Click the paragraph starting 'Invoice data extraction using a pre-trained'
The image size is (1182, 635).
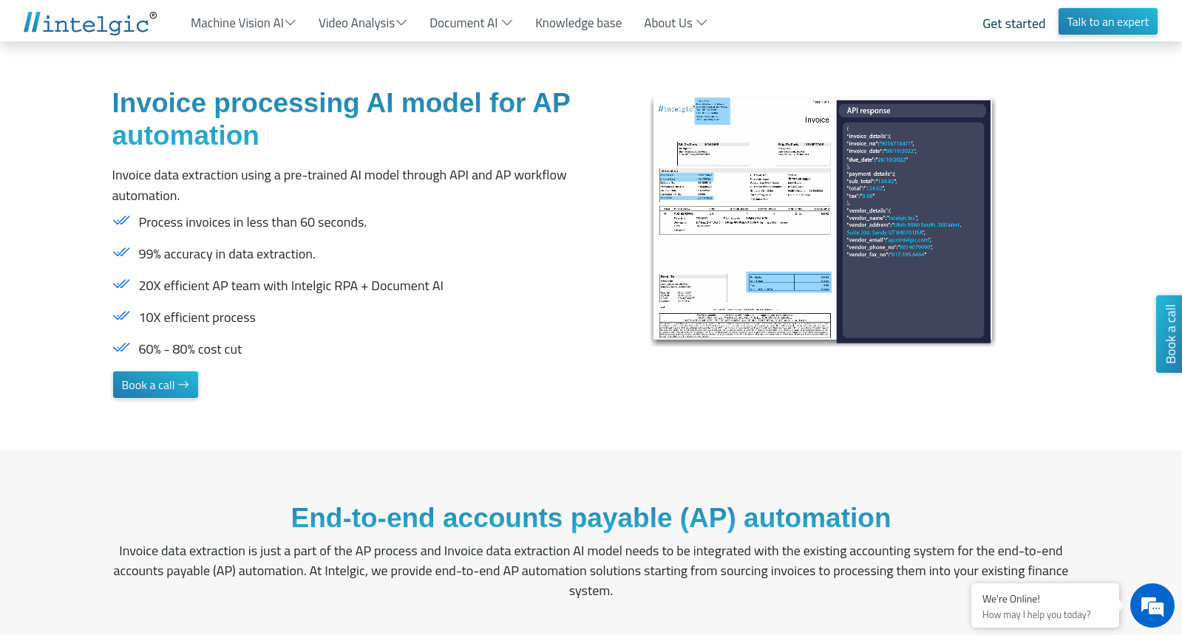[339, 185]
